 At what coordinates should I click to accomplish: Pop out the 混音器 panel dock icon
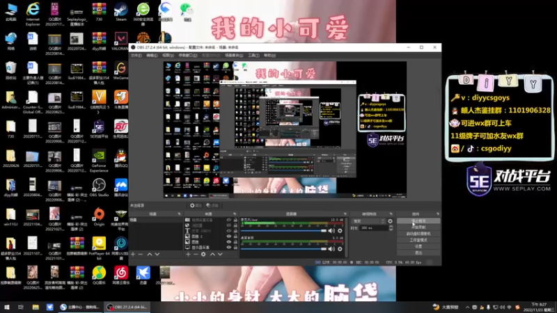[x=345, y=214]
